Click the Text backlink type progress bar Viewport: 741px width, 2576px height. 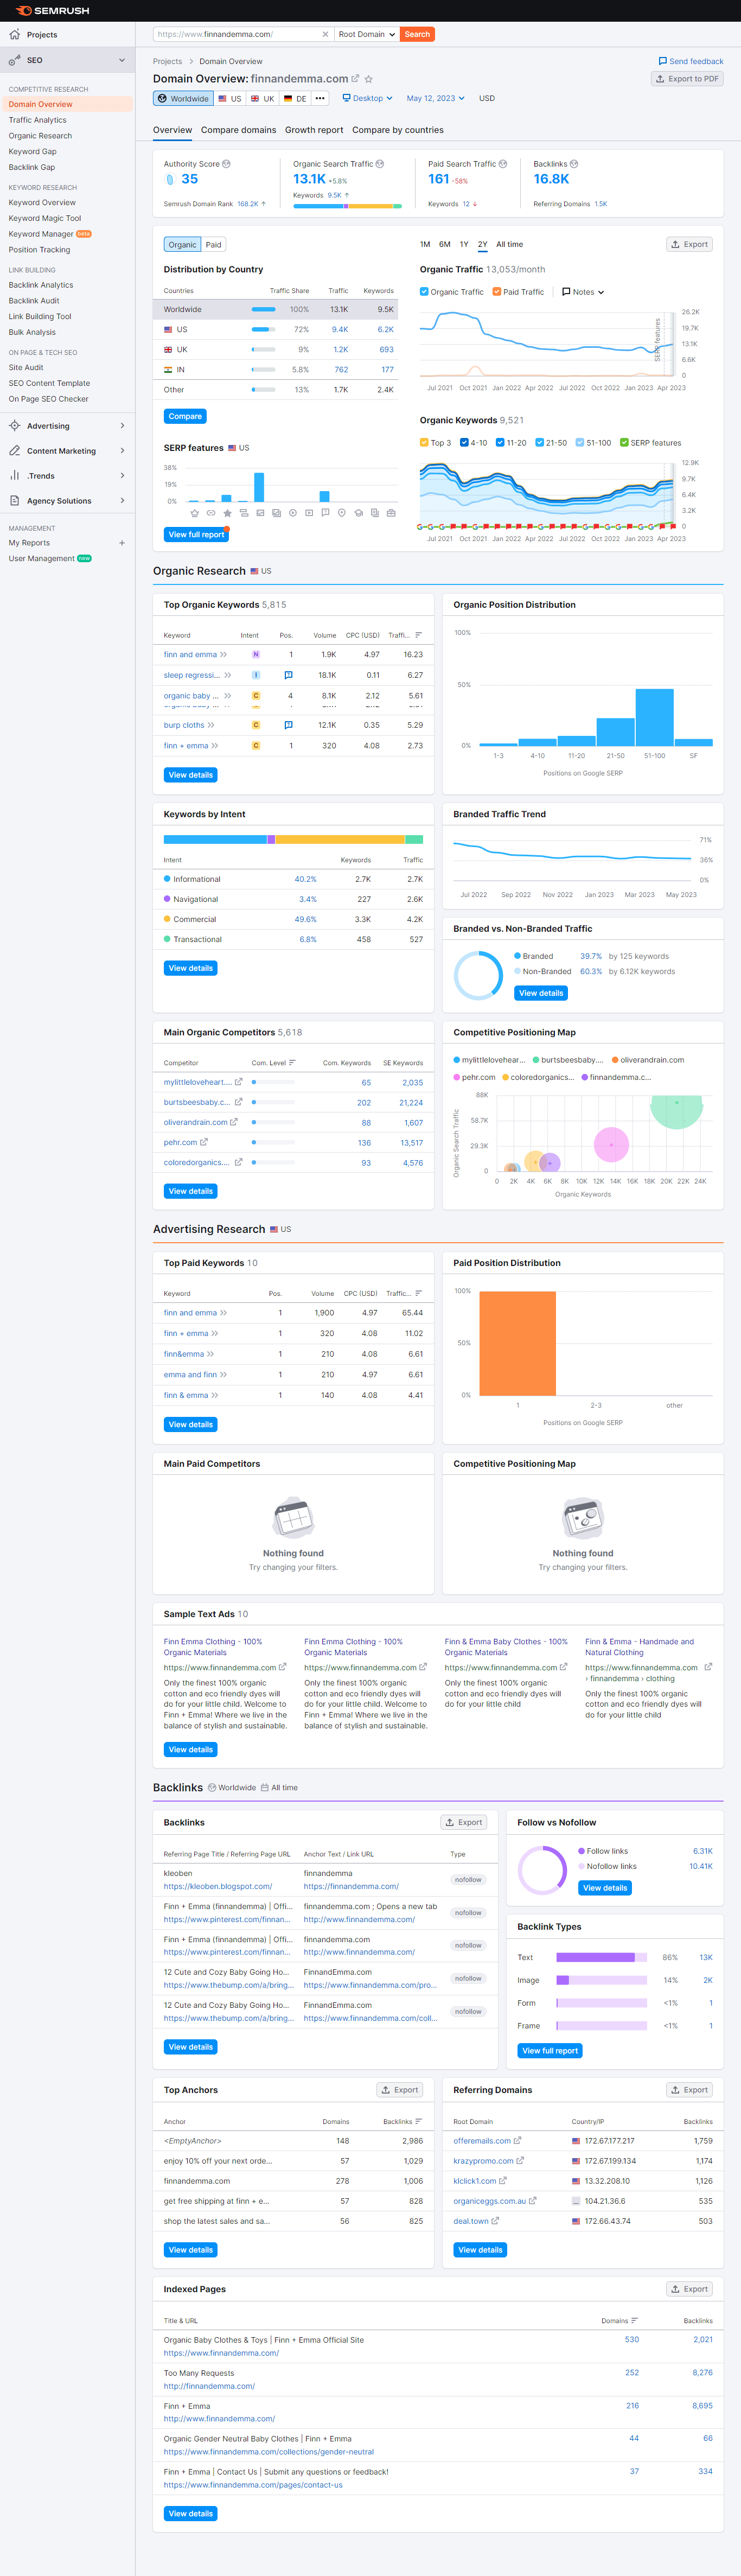click(x=601, y=1957)
